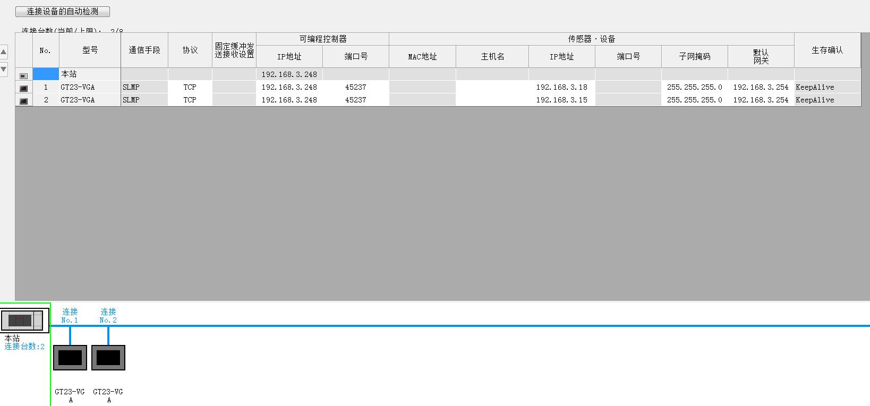
Task: Click the 生存确认 column header
Action: (x=827, y=50)
